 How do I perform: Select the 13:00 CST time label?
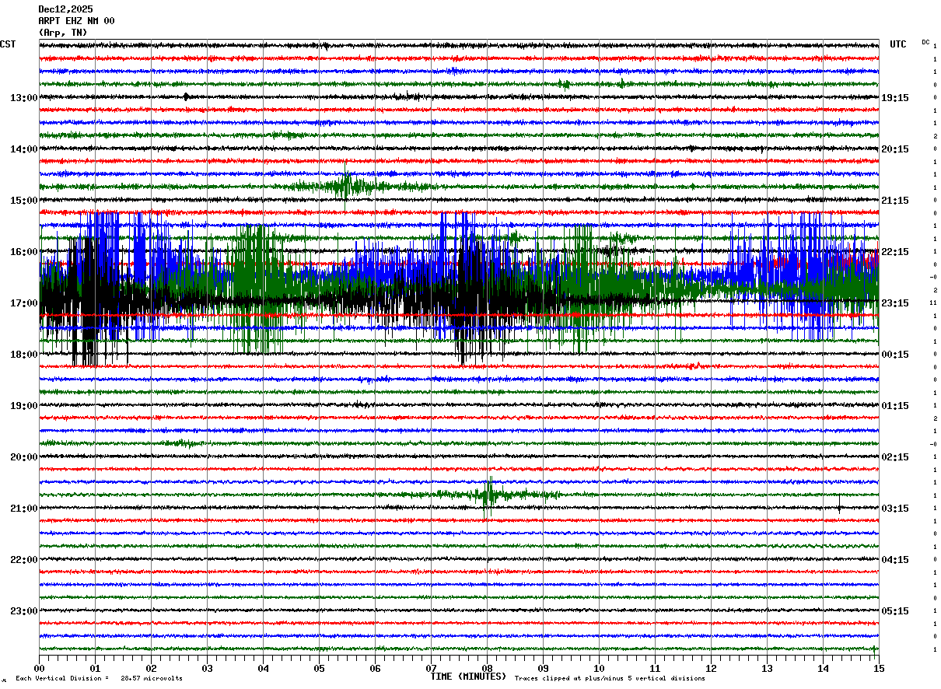pyautogui.click(x=23, y=98)
